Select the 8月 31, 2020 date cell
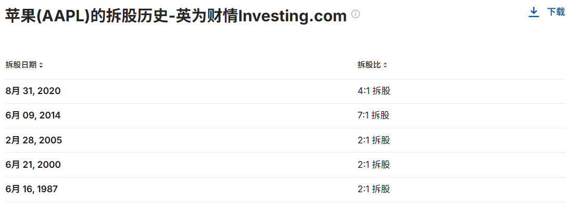Screen dimensions: 576x213 tap(33, 91)
